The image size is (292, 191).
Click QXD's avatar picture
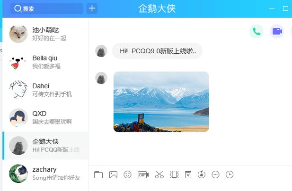18,118
